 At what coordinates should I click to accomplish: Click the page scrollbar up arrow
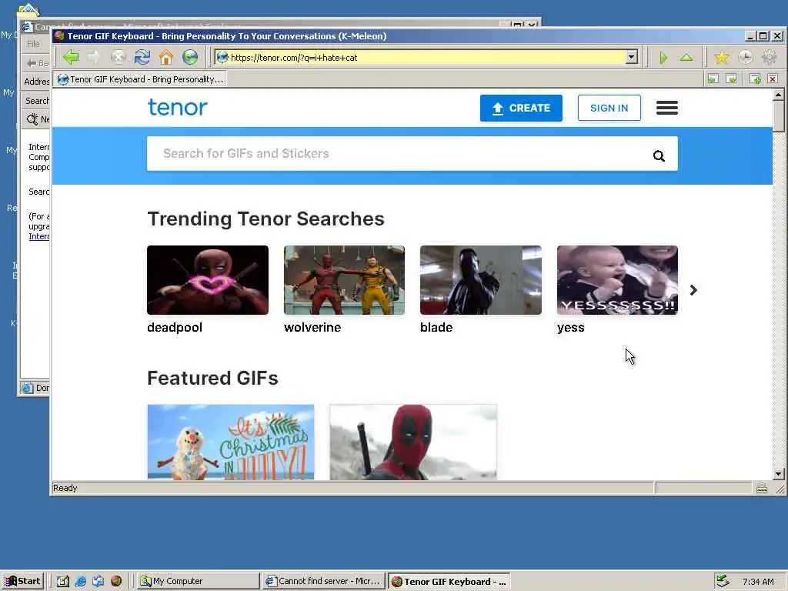779,95
